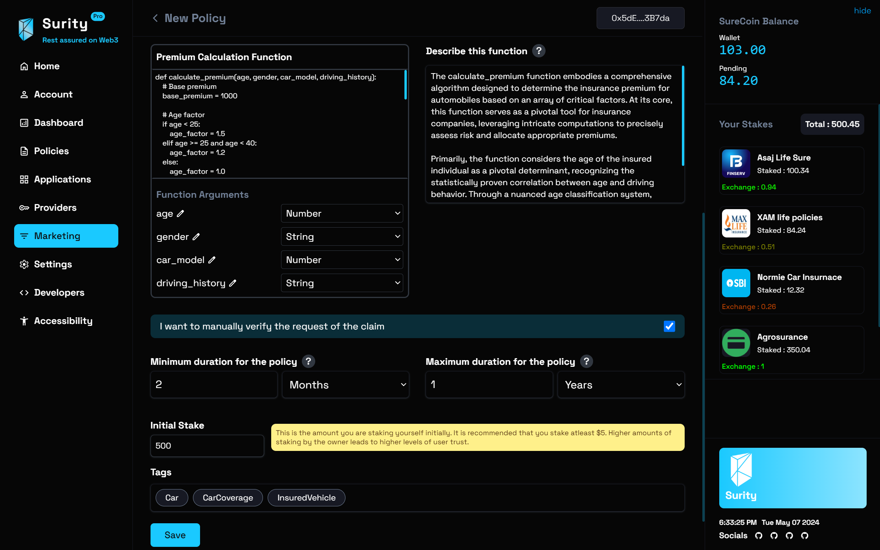880x550 pixels.
Task: Select the CarCoverage tag chip
Action: coord(228,498)
